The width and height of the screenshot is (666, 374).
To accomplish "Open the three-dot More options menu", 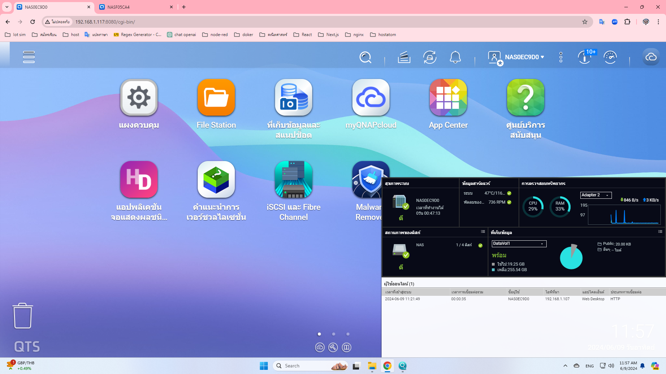I will [561, 57].
